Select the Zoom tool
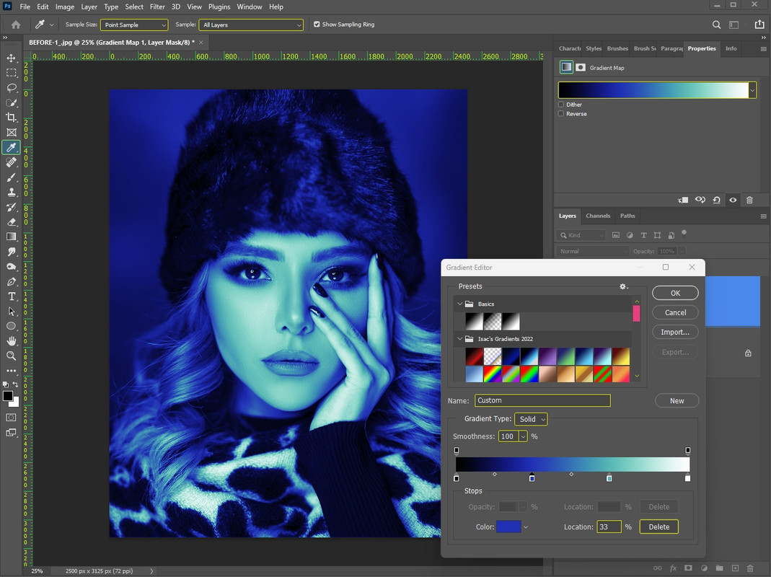This screenshot has height=577, width=771. click(x=11, y=356)
